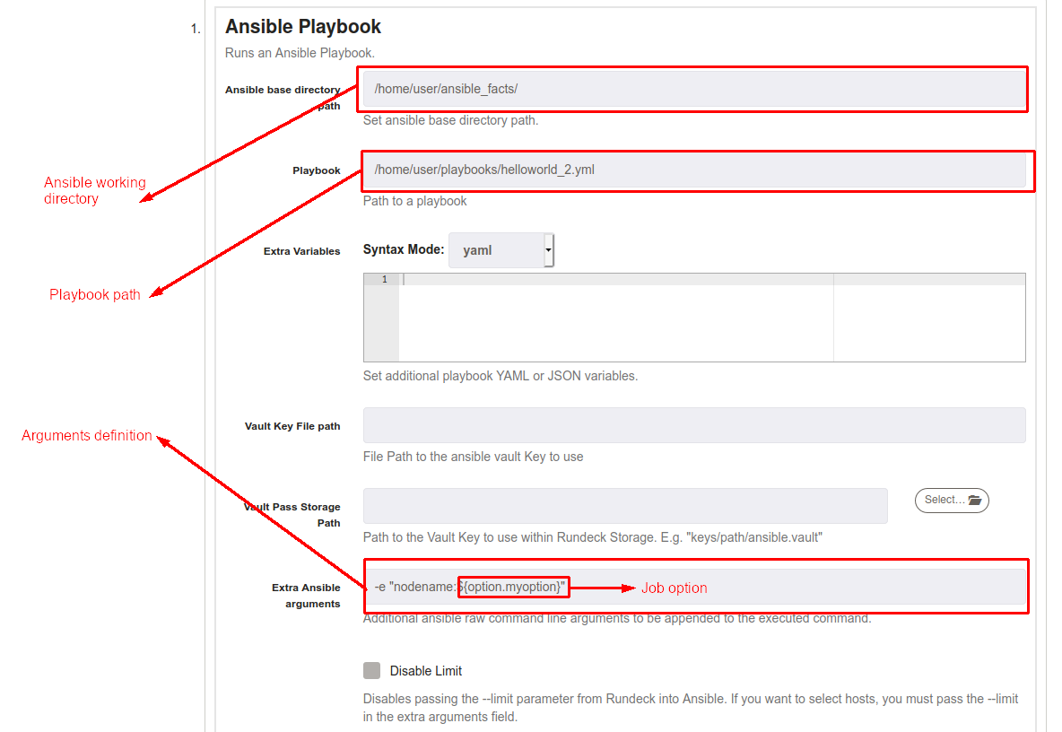Click the Syntax Mode label

[x=404, y=249]
